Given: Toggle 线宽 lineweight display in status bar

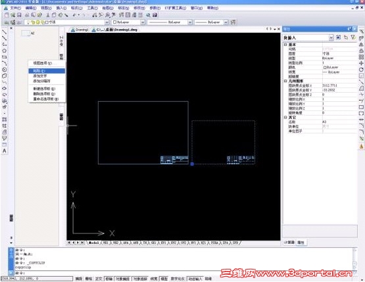Looking at the screenshot, I should click(154, 279).
